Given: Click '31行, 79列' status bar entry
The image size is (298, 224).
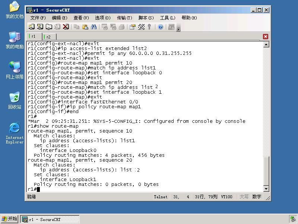Looking at the screenshot, I should point(206,197).
